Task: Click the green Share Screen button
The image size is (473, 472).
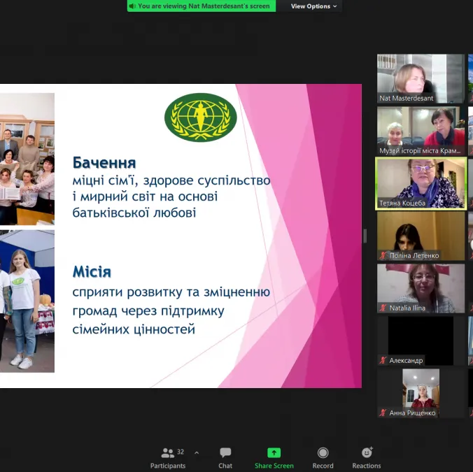Action: pos(274,458)
